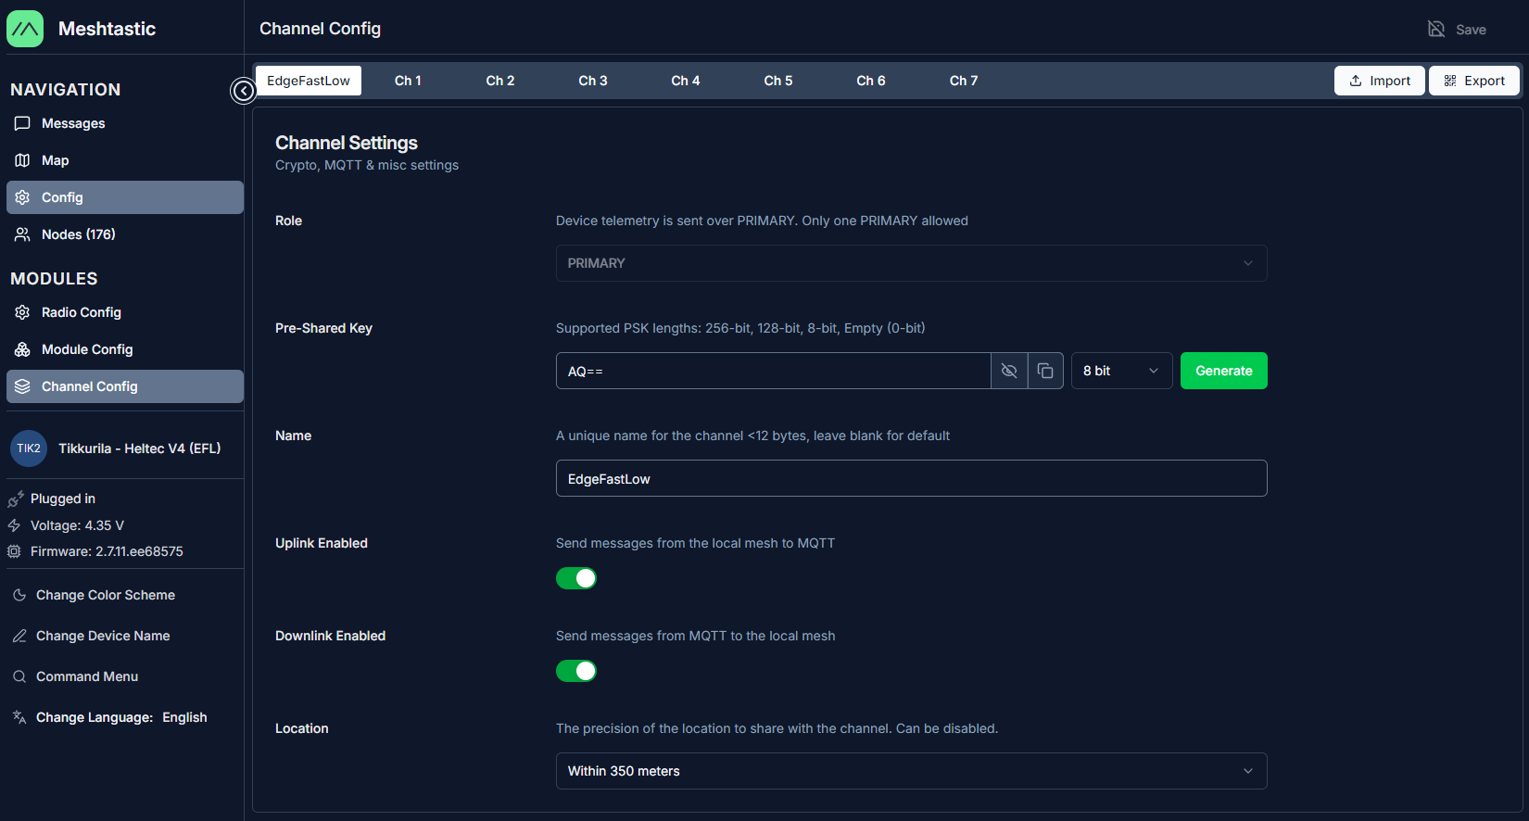Disable the Uplink Enabled switch

click(576, 578)
